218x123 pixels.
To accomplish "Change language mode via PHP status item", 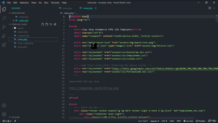I will pyautogui.click(x=178, y=121).
